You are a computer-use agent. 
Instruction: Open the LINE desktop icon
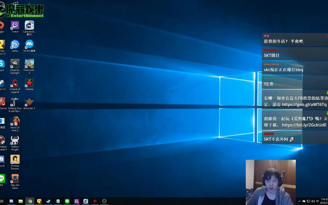[2, 180]
